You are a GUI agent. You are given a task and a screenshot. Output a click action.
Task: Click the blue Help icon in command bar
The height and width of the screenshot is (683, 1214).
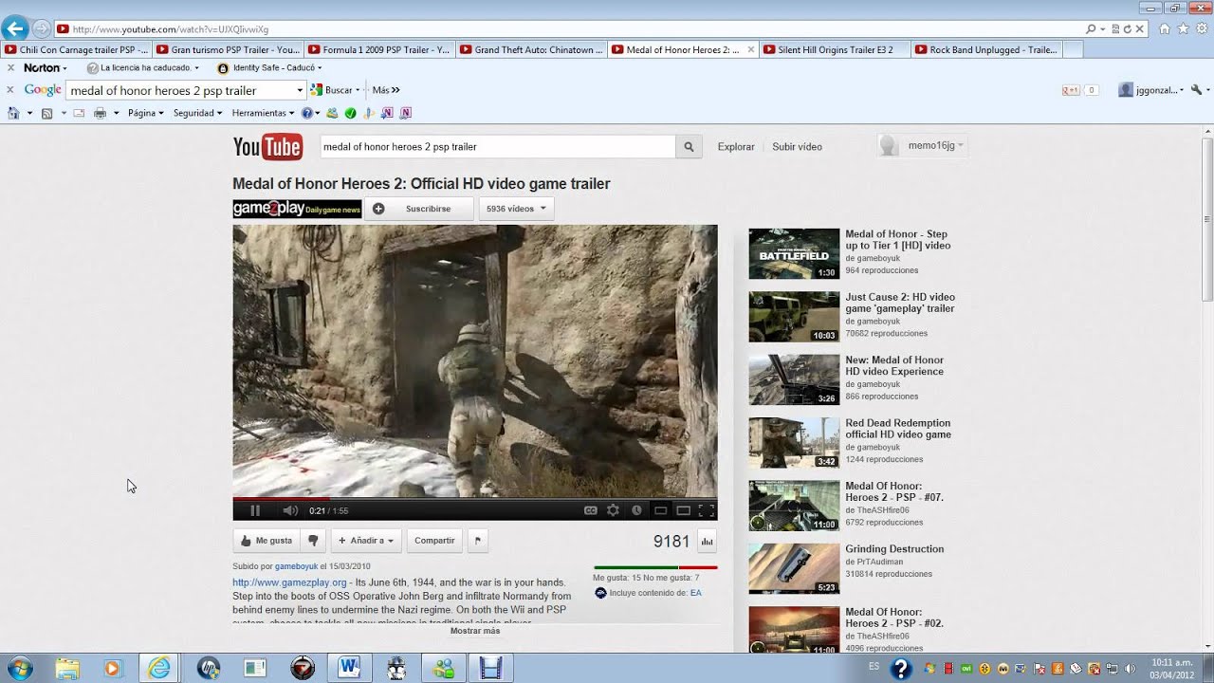pos(307,113)
